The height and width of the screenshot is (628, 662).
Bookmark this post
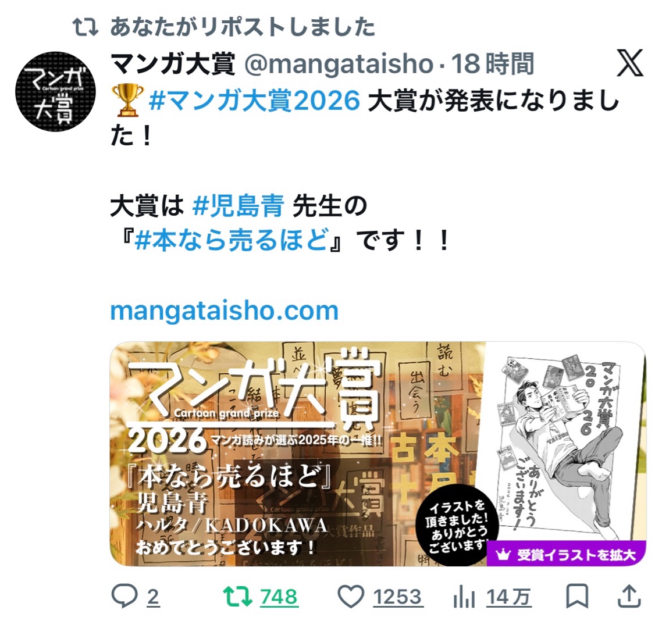[x=577, y=597]
